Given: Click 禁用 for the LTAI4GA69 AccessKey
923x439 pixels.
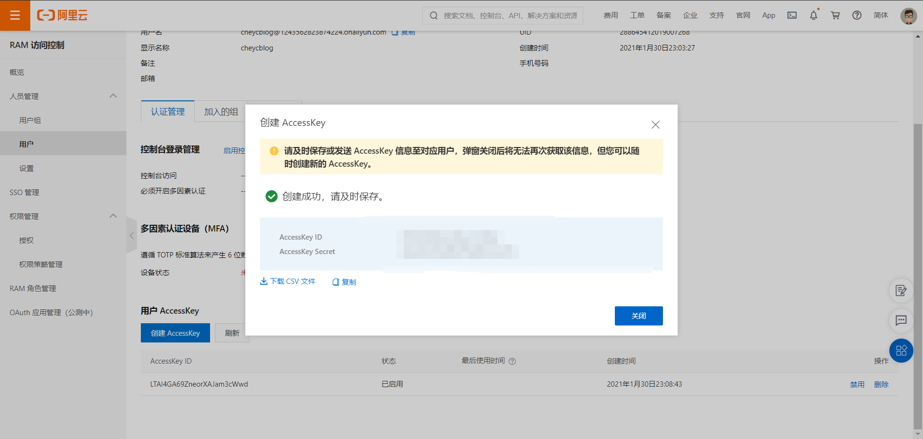Looking at the screenshot, I should (x=857, y=384).
